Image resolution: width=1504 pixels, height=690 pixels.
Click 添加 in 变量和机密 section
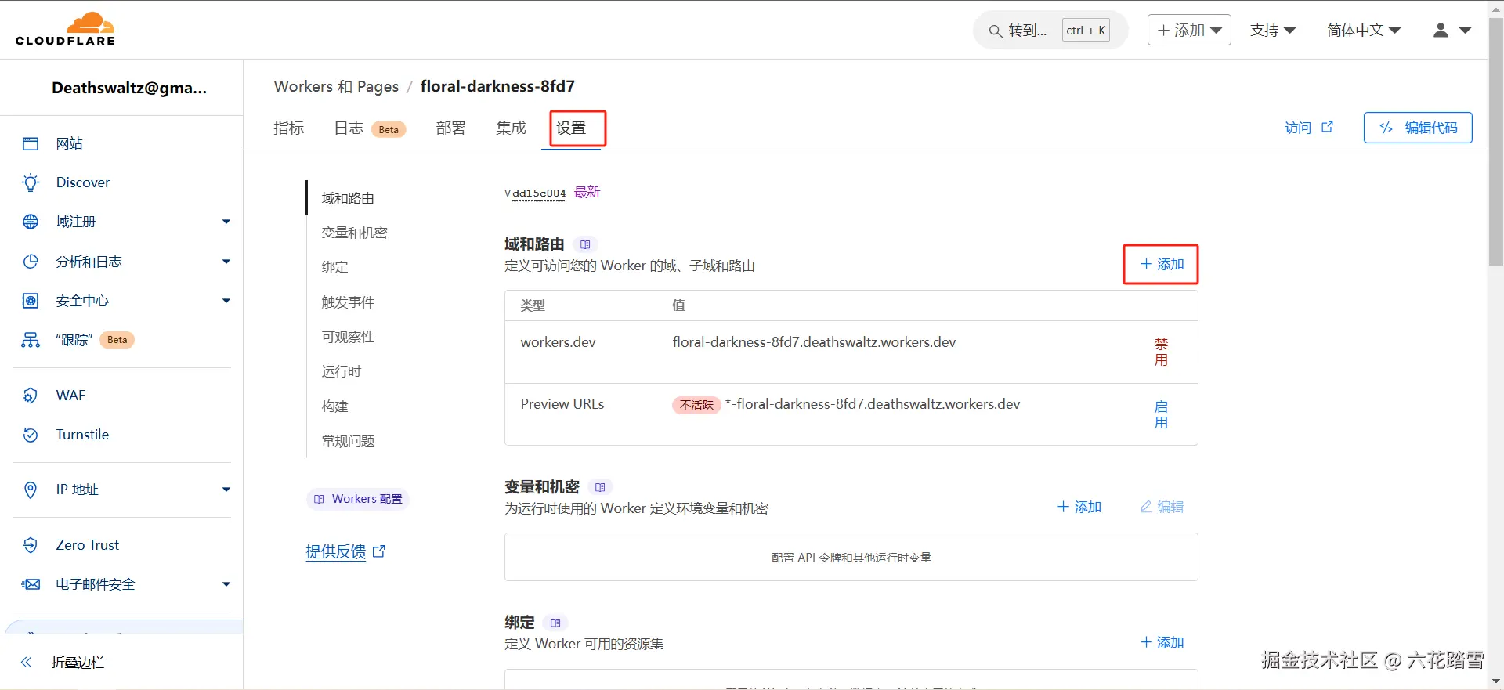coord(1079,507)
